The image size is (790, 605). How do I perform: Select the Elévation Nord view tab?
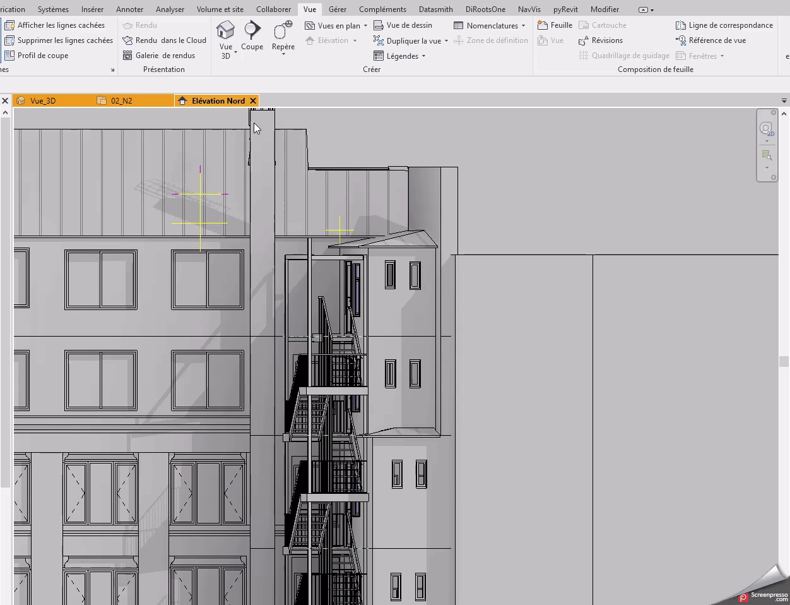[218, 100]
